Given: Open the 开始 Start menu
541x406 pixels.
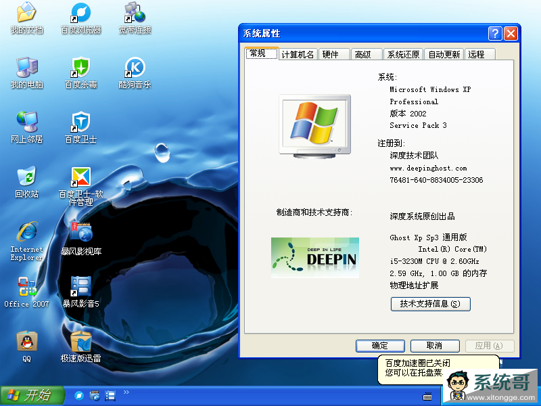Looking at the screenshot, I should (x=32, y=396).
